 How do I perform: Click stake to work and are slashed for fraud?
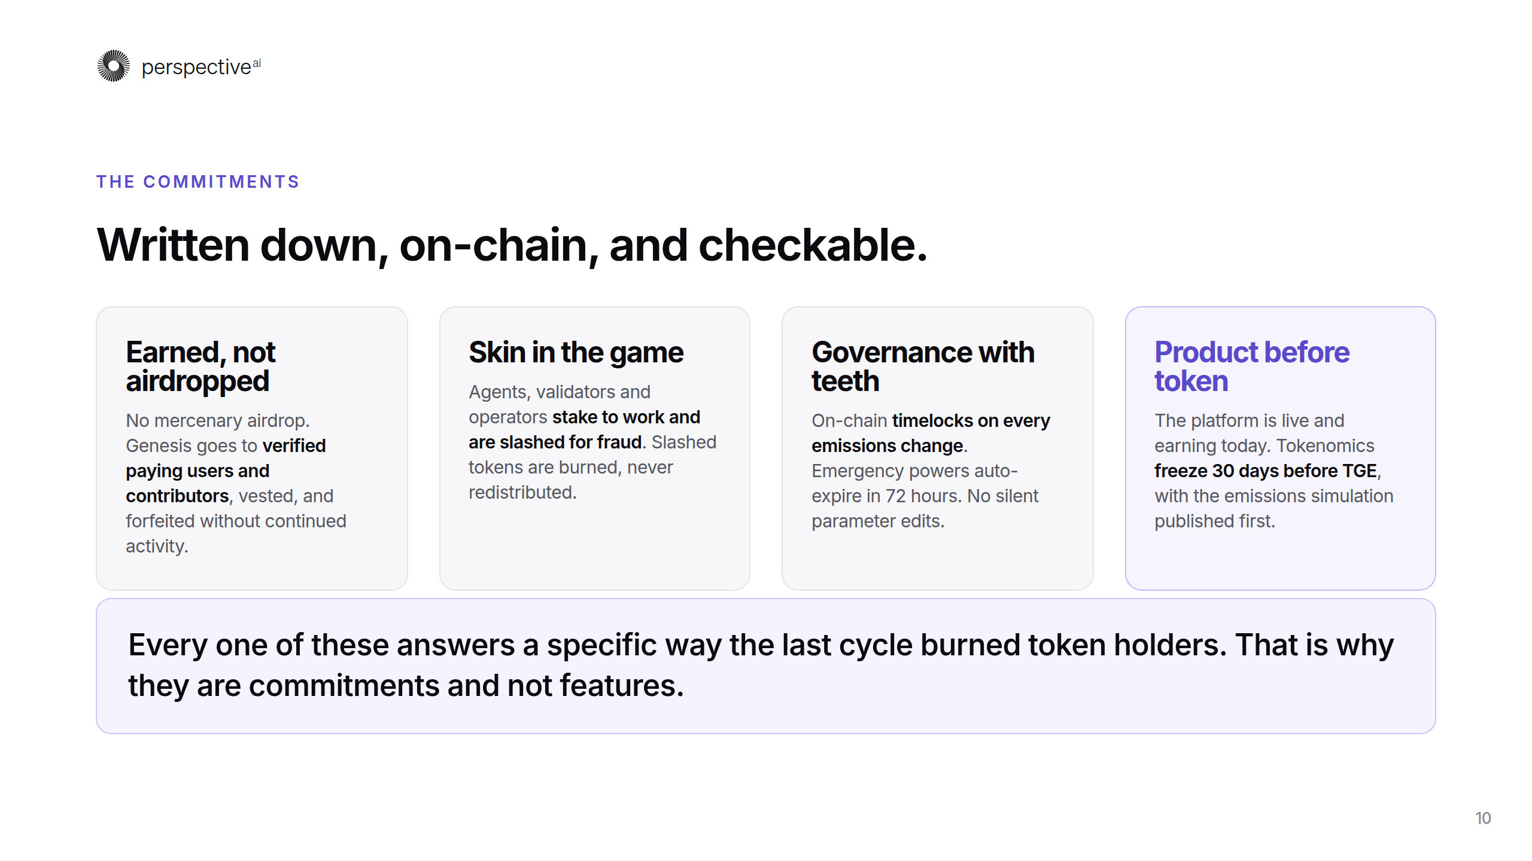tap(584, 429)
